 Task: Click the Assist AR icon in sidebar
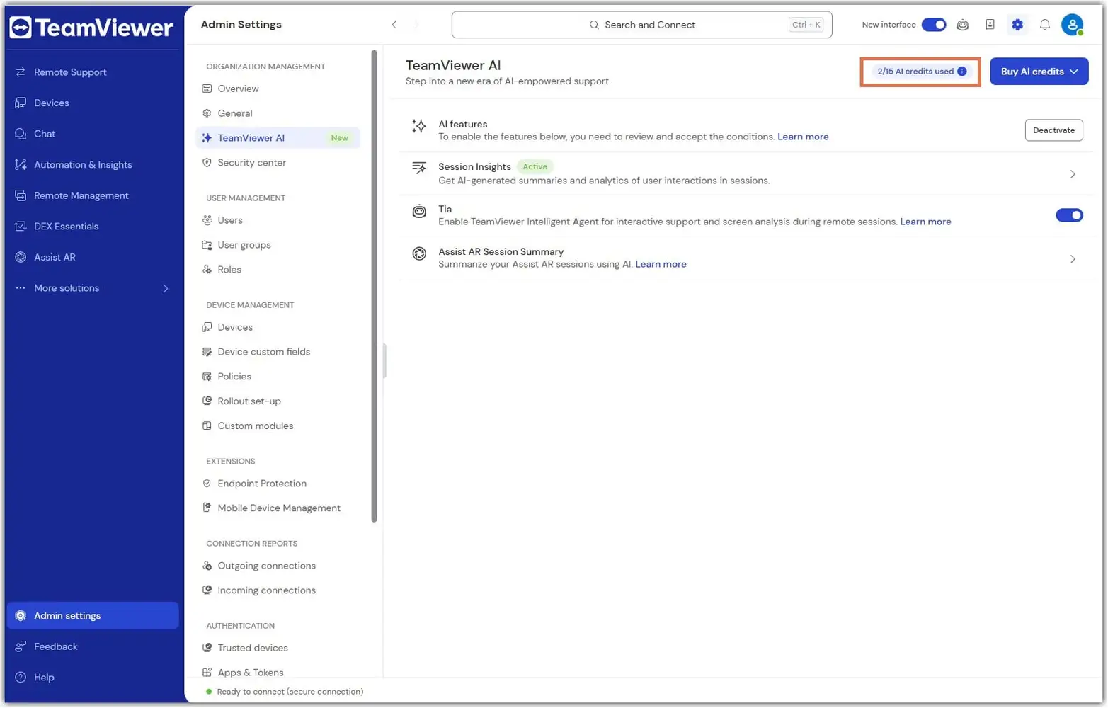pyautogui.click(x=21, y=257)
